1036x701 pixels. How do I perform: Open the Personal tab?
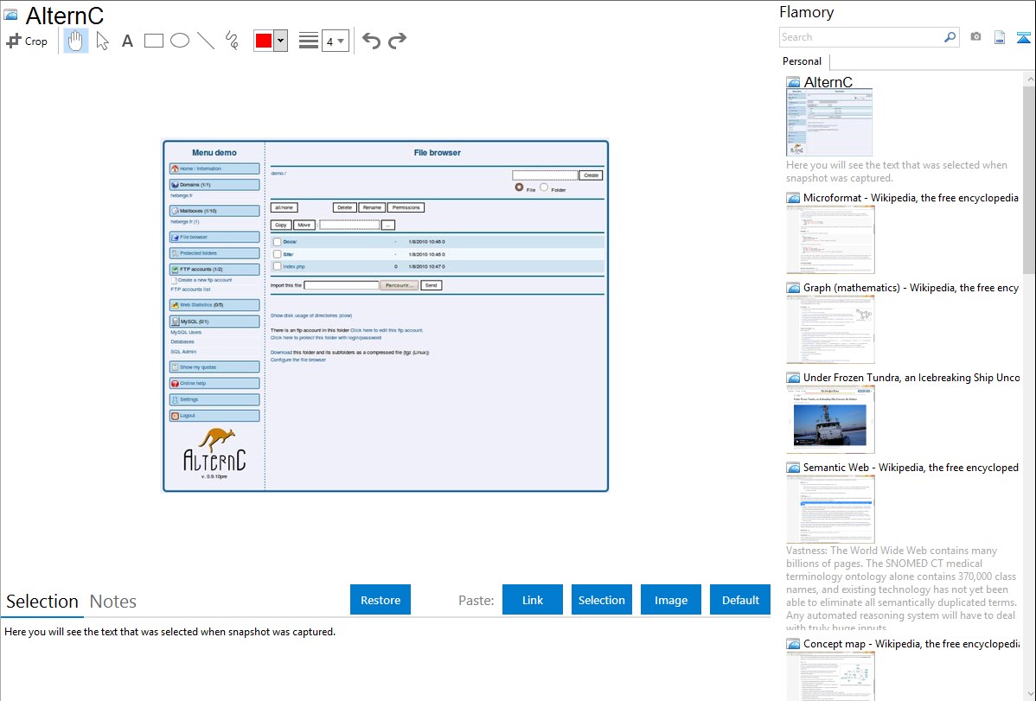click(802, 61)
